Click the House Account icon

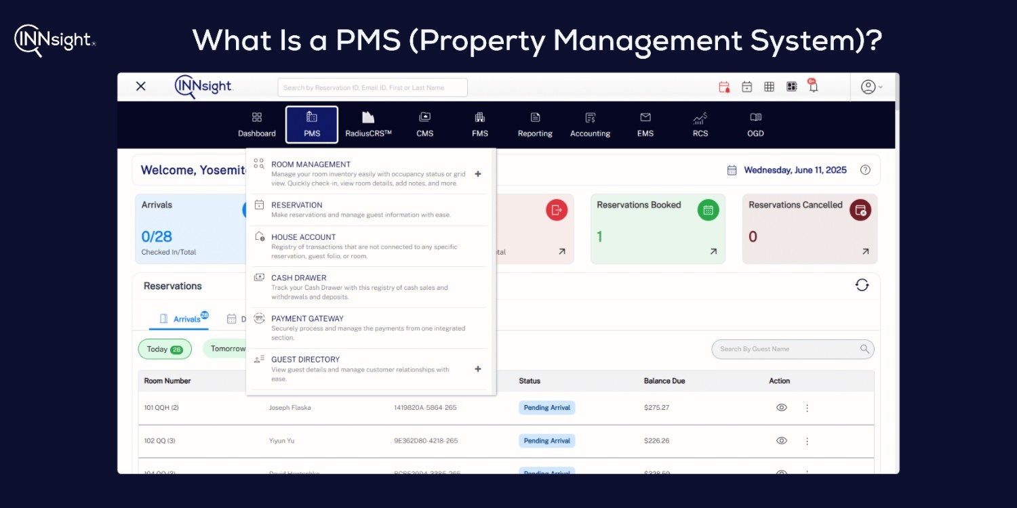[x=259, y=236]
